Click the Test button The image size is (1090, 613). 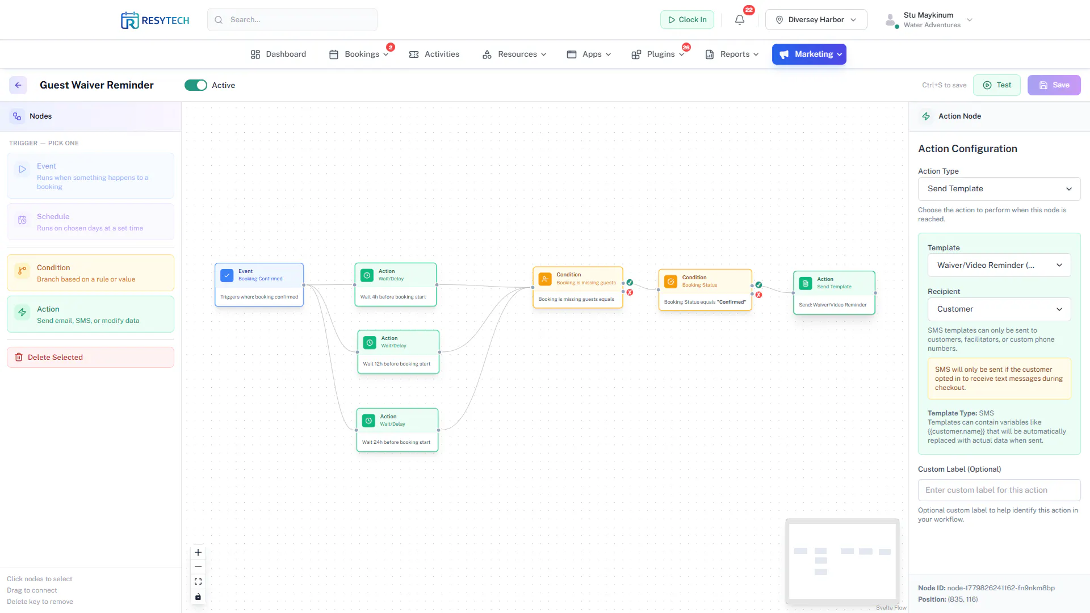pos(997,85)
